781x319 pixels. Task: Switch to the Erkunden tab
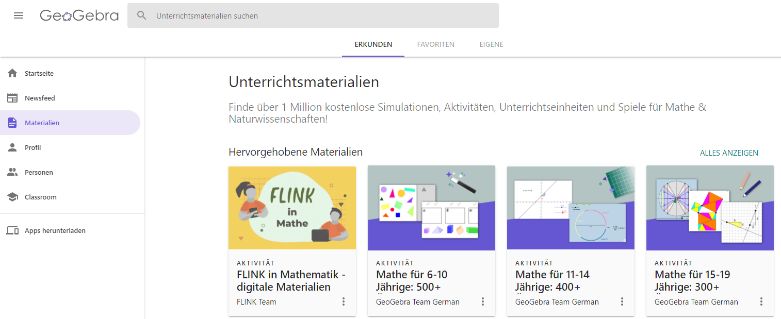coord(373,44)
